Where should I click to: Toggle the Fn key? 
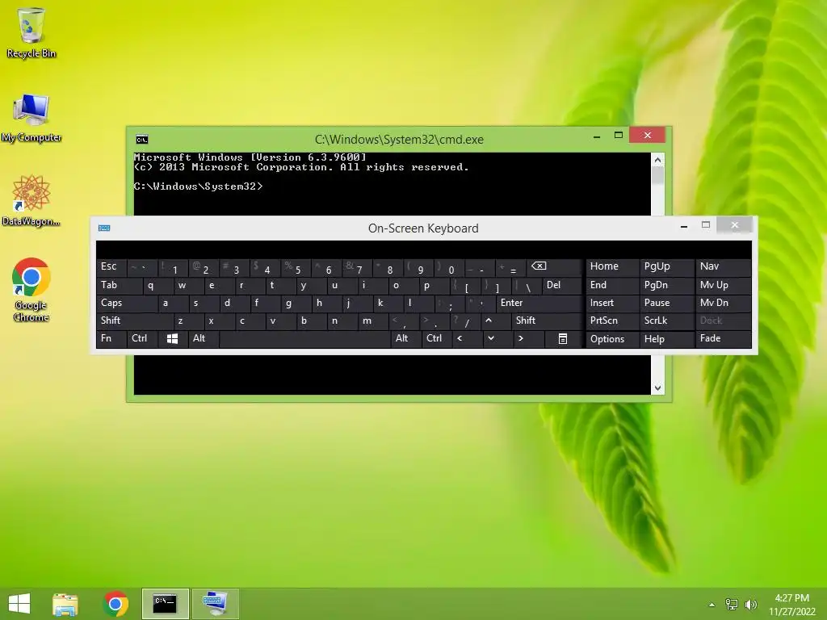click(x=111, y=338)
